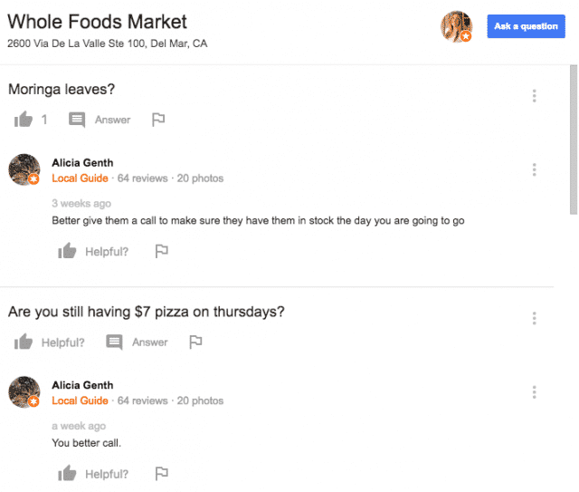
Task: Click Answer icon under Moringa leaves question
Action: coord(77,120)
